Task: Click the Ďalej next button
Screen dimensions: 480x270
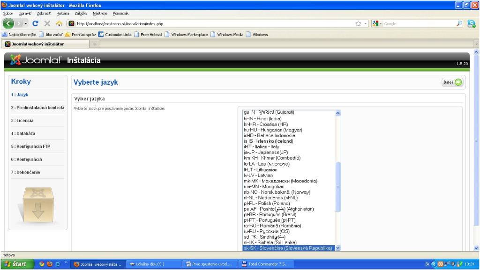Action: (x=452, y=82)
